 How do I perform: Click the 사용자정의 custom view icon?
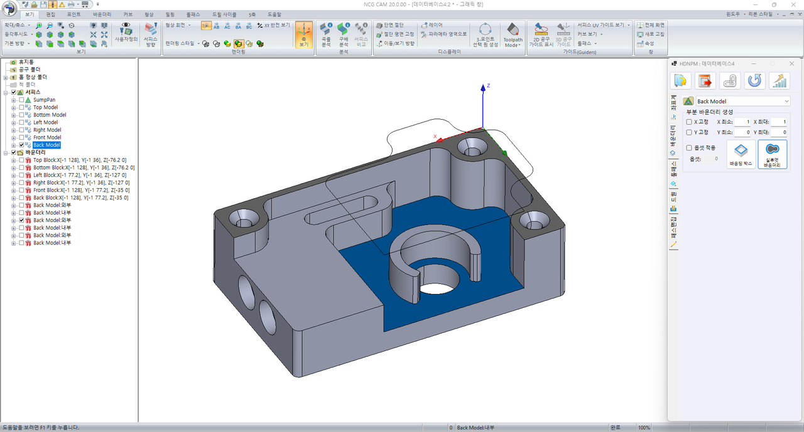pos(126,34)
